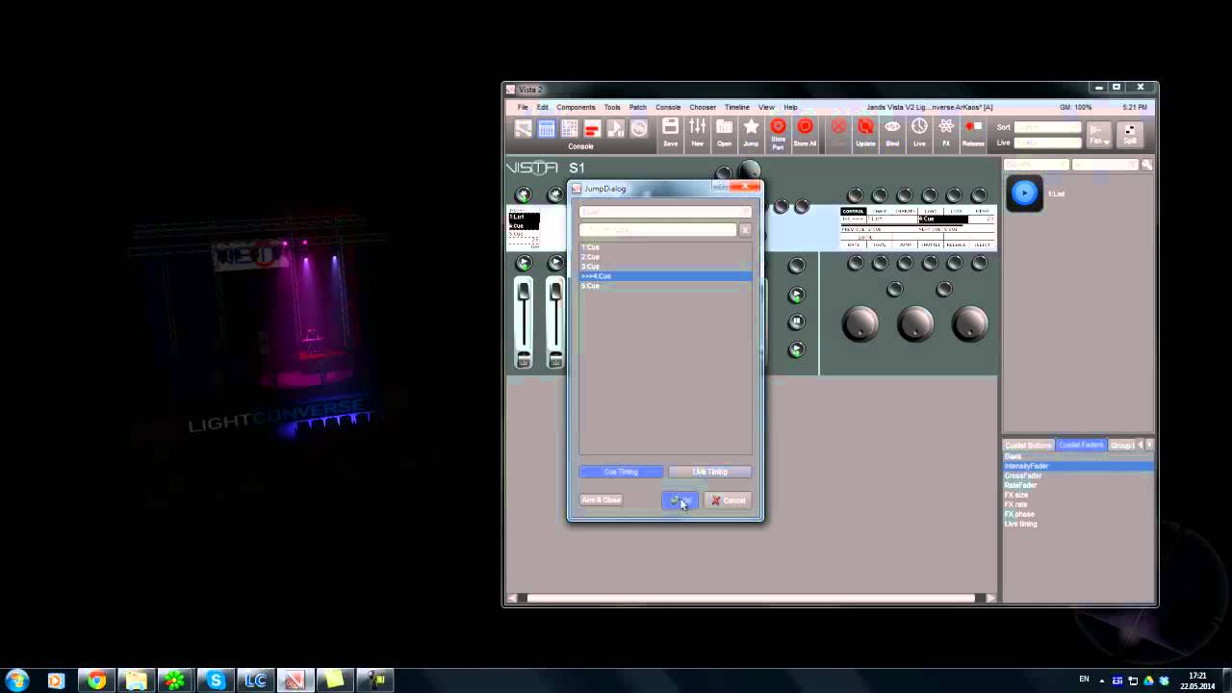Open the Fan dropdown button
Image resolution: width=1232 pixels, height=693 pixels.
pyautogui.click(x=1098, y=134)
